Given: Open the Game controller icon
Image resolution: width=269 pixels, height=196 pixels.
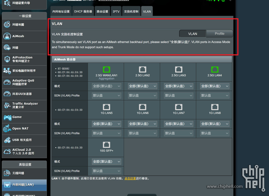Looking at the screenshot, I should click(7, 117).
